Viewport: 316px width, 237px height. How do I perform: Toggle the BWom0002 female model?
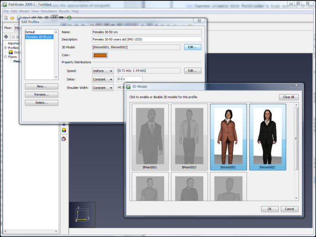coord(266,136)
